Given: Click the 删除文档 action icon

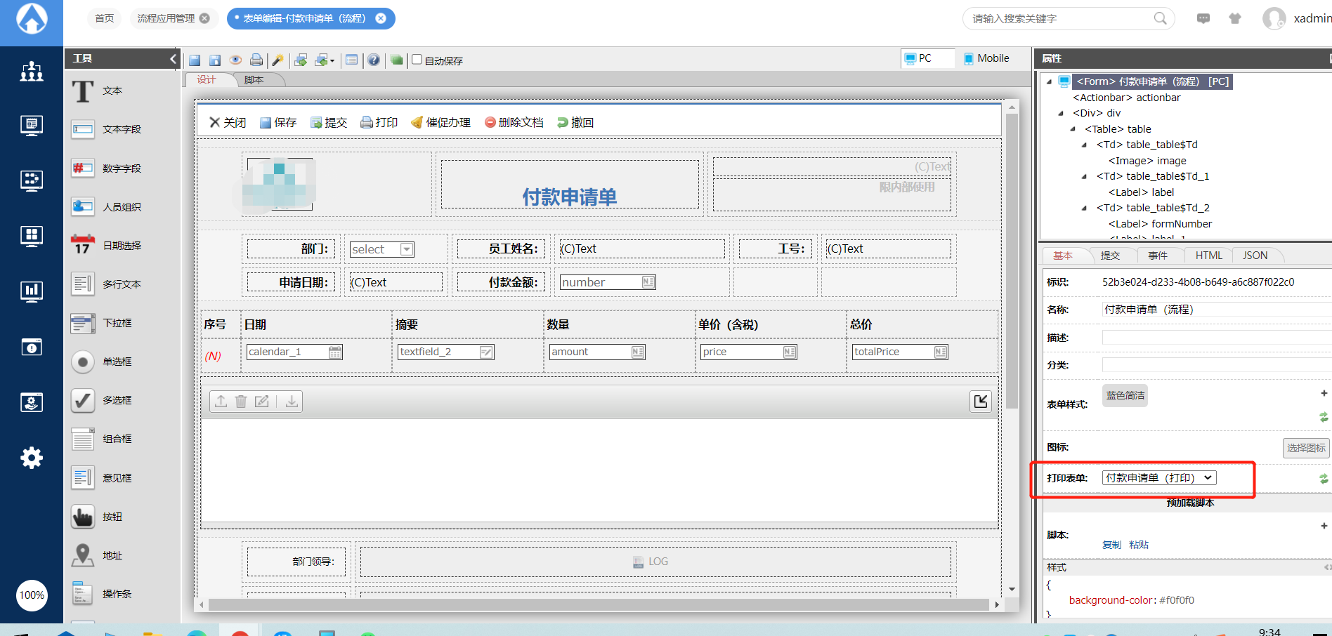Looking at the screenshot, I should (490, 123).
